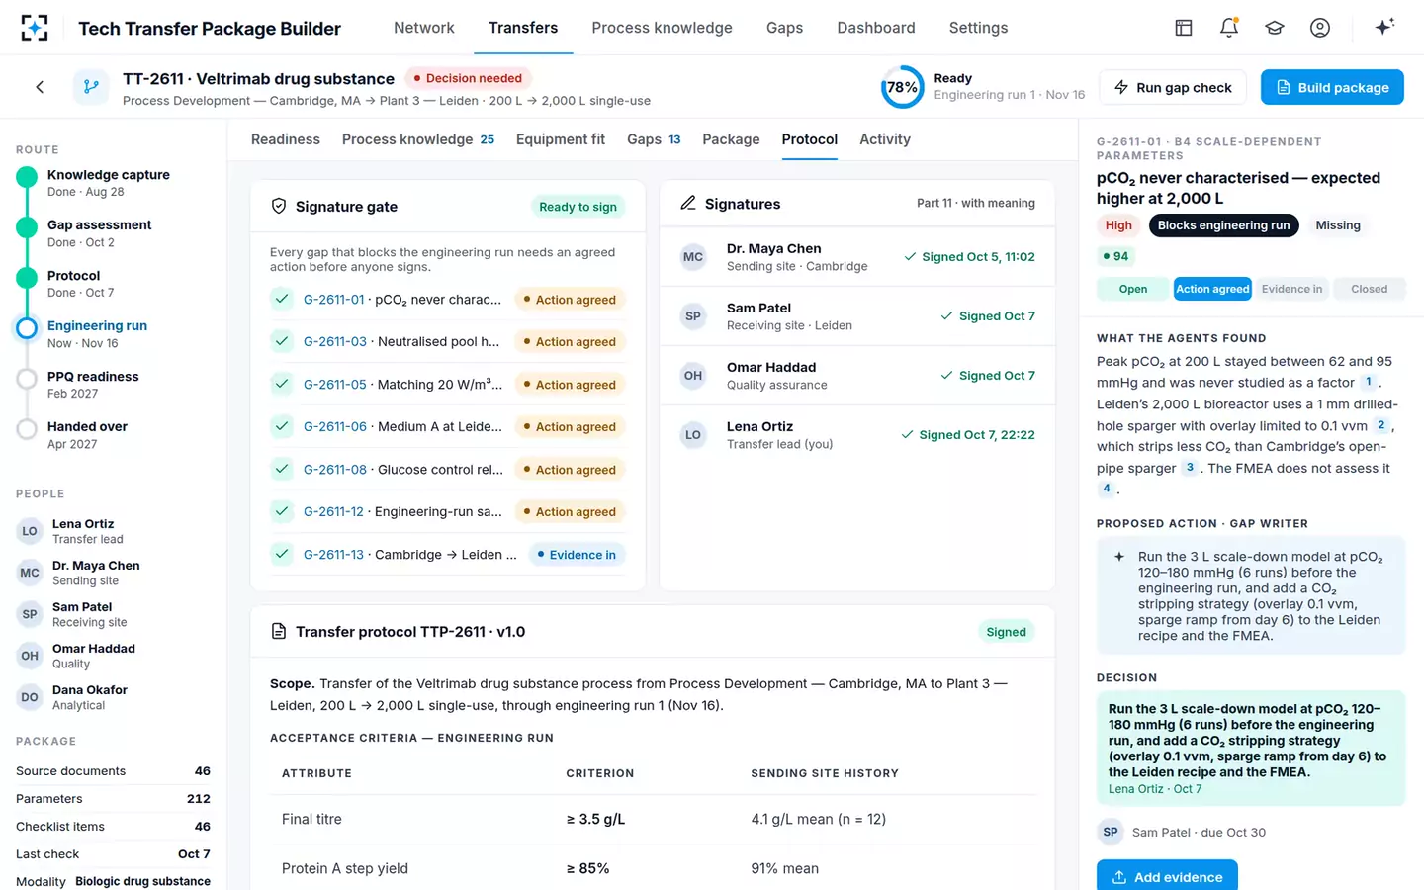Click the Run gap check button

[1173, 87]
